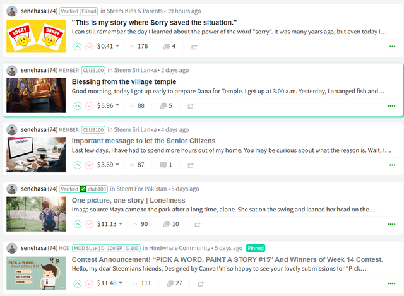Downvote the "Blessing from the village temple" post

pos(89,106)
